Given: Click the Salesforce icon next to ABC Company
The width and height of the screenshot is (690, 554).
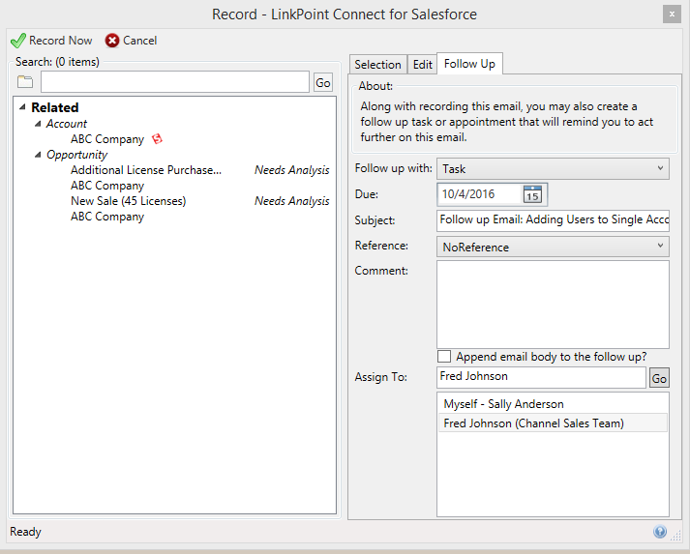Looking at the screenshot, I should pos(157,139).
